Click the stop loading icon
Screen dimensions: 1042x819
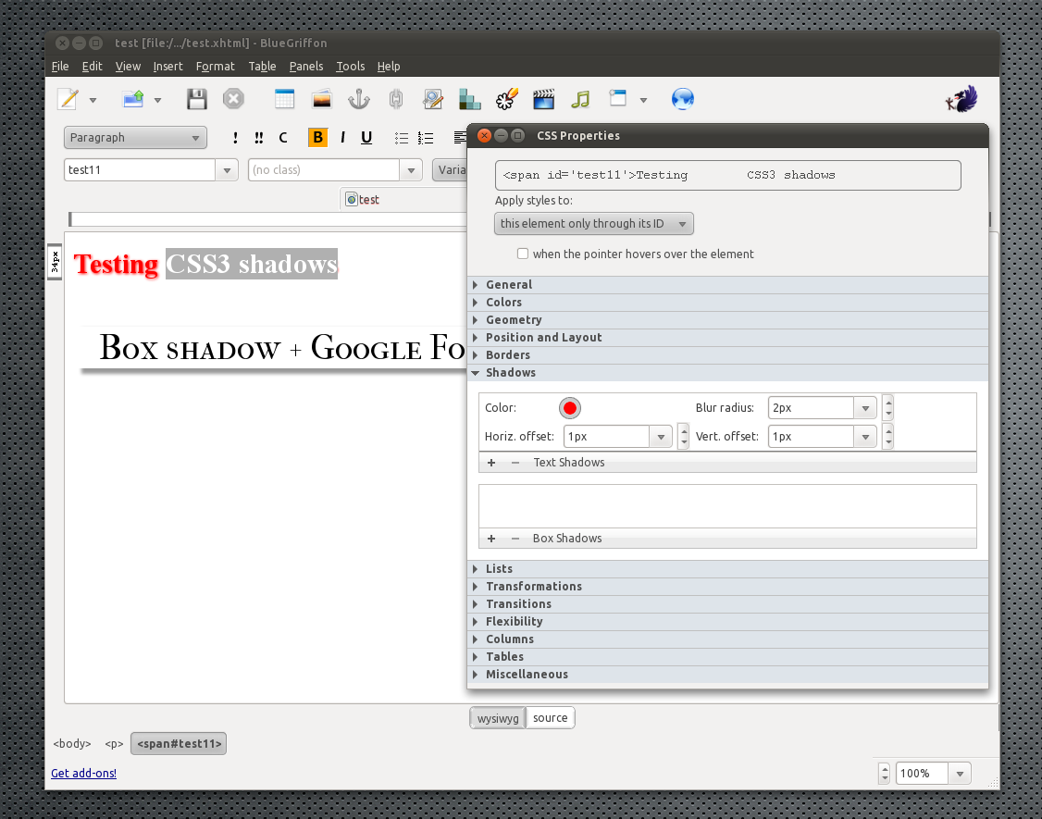click(x=233, y=99)
